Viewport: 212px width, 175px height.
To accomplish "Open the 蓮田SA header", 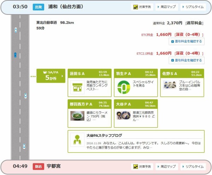I will point(89,74).
